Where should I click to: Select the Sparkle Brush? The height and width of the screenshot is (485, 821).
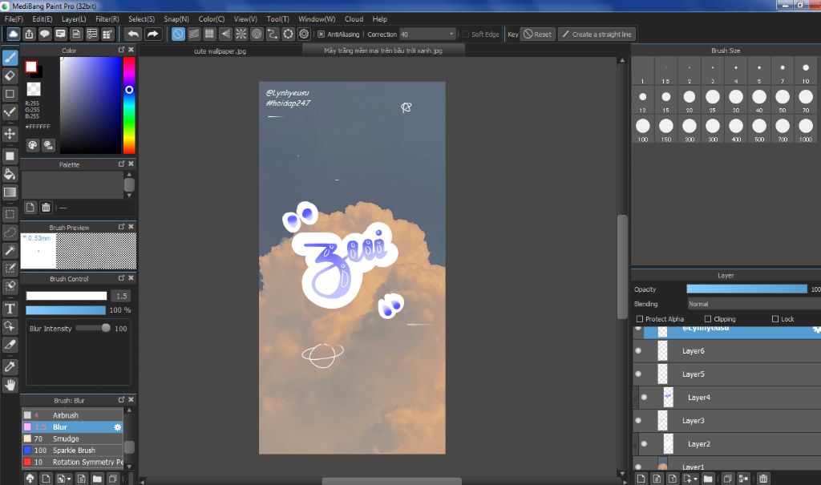coord(72,451)
